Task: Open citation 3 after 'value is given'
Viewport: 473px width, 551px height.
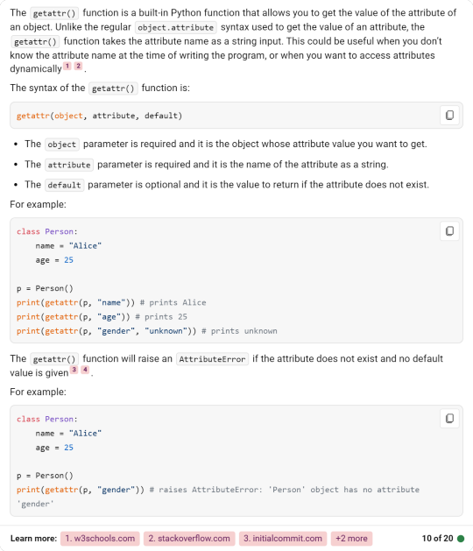Action: pos(74,370)
